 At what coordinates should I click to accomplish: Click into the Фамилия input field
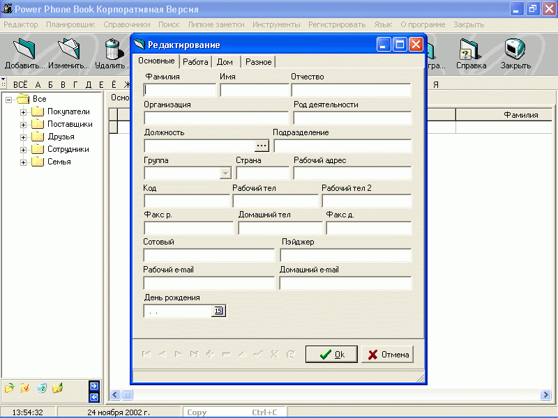pos(180,91)
